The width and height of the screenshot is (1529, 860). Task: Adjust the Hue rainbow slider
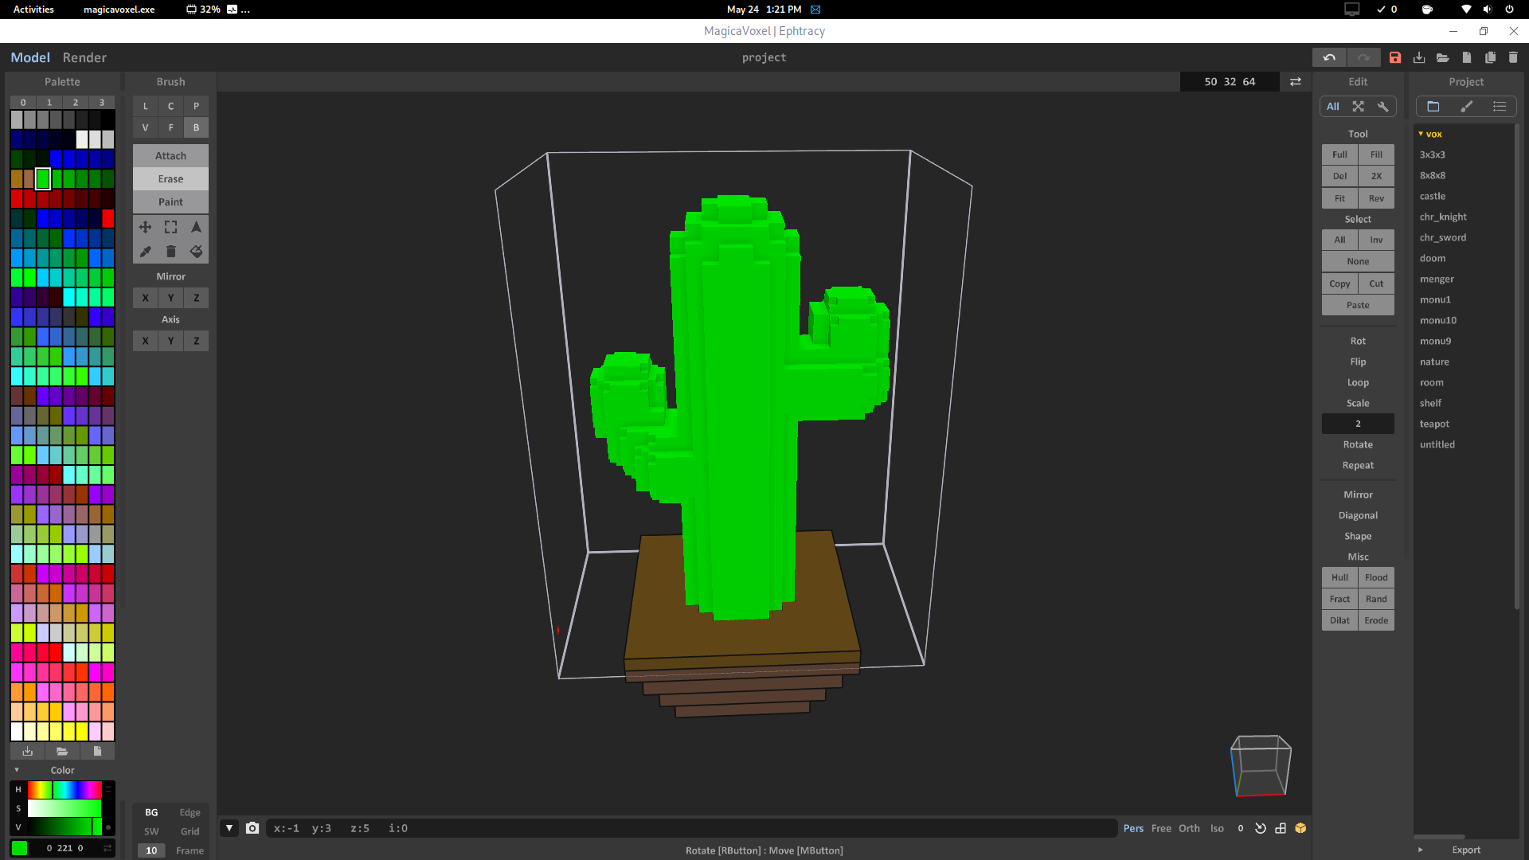pyautogui.click(x=65, y=789)
